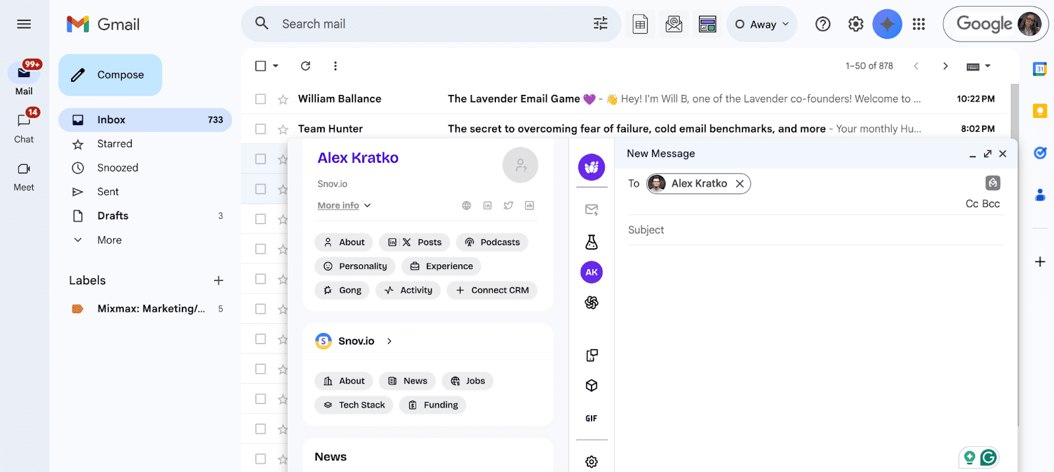This screenshot has height=472, width=1054.
Task: Star the William Ballance email
Action: coord(283,100)
